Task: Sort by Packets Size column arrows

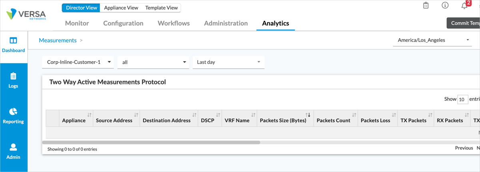Action: [308, 115]
